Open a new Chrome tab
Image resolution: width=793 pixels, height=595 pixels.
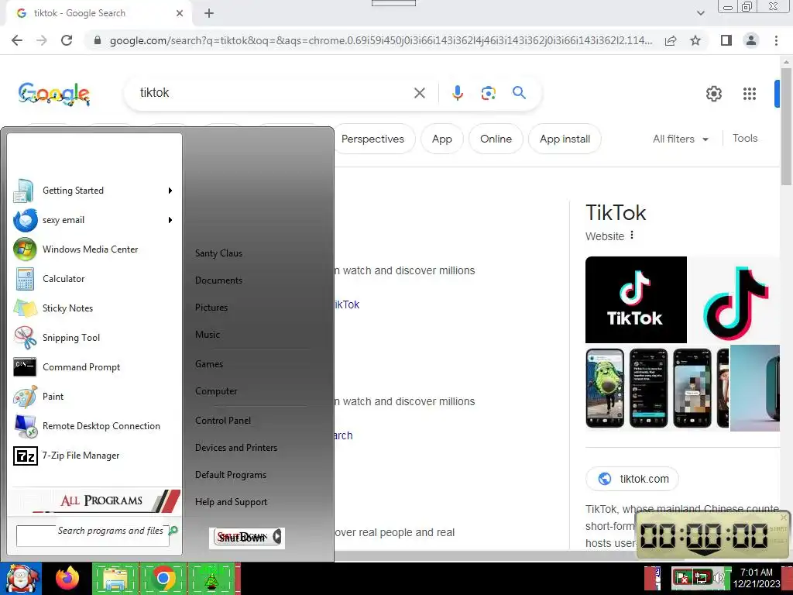(x=209, y=13)
